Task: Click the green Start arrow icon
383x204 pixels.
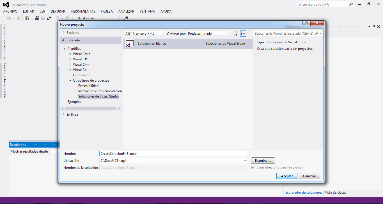Action: coord(80,18)
